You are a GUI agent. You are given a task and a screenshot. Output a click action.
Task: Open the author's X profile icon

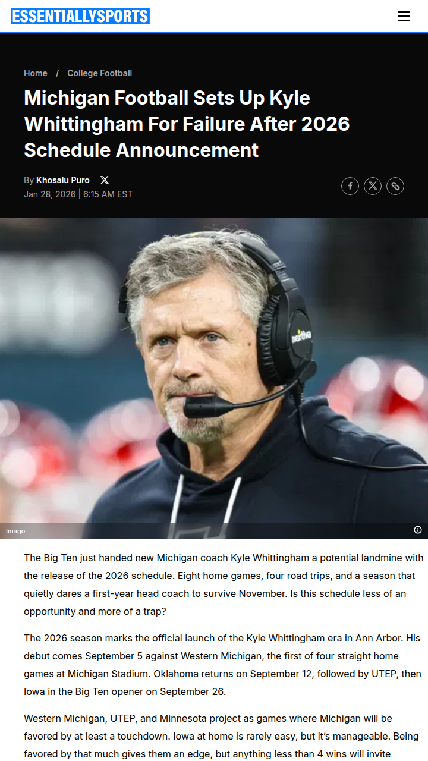[x=105, y=180]
